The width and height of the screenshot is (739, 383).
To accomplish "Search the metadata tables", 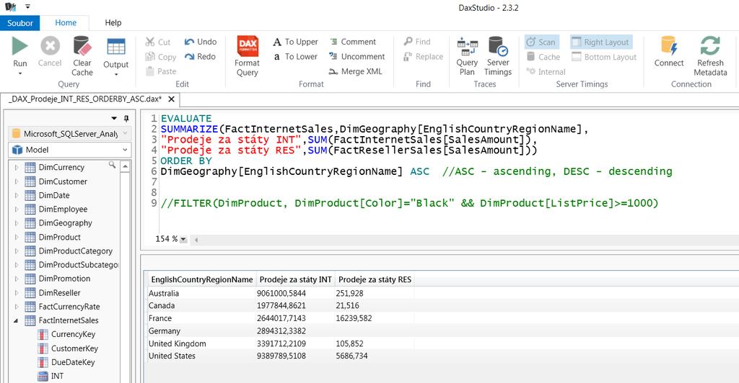I will tap(112, 165).
